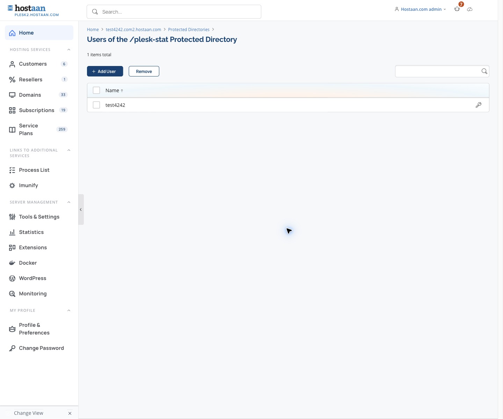Collapse the My Profile section
503x419 pixels.
click(x=69, y=310)
